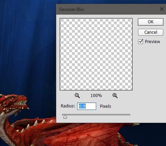
Task: Toggle the Preview checkbox
Action: pyautogui.click(x=140, y=42)
